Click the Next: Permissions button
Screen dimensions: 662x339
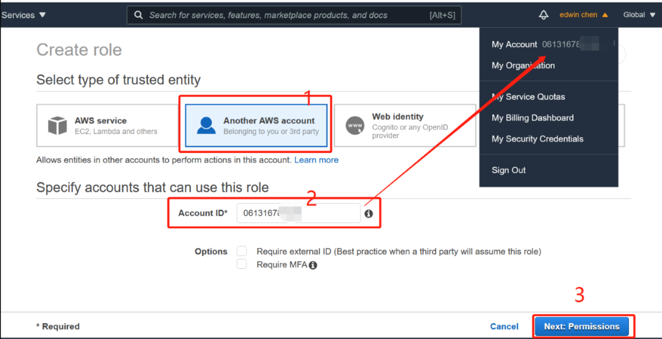[581, 327]
